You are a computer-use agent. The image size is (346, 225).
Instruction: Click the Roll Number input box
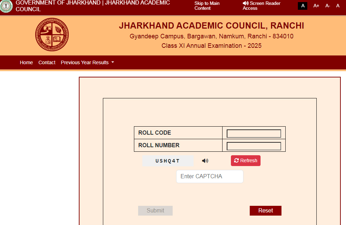point(254,146)
